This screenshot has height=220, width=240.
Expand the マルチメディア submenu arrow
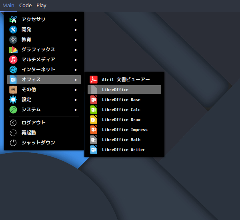pyautogui.click(x=76, y=60)
